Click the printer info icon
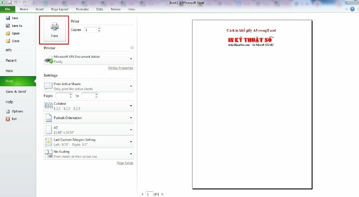 [132, 48]
